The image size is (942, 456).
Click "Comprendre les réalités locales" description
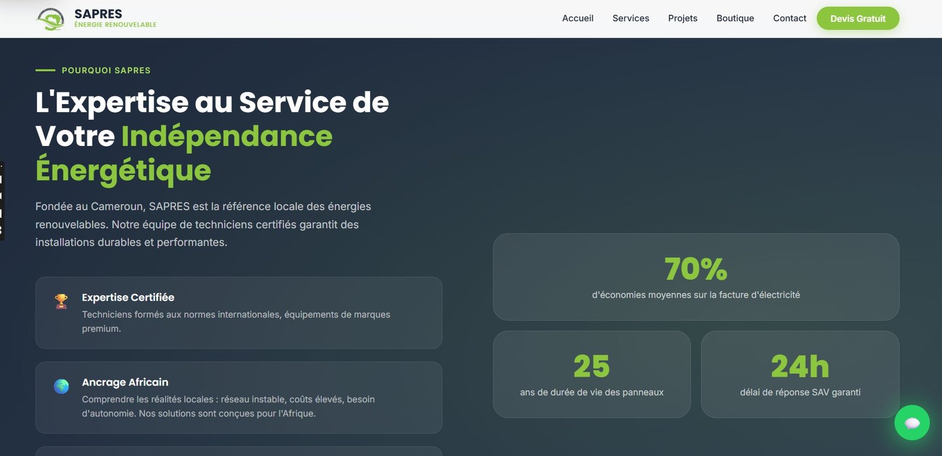point(228,406)
